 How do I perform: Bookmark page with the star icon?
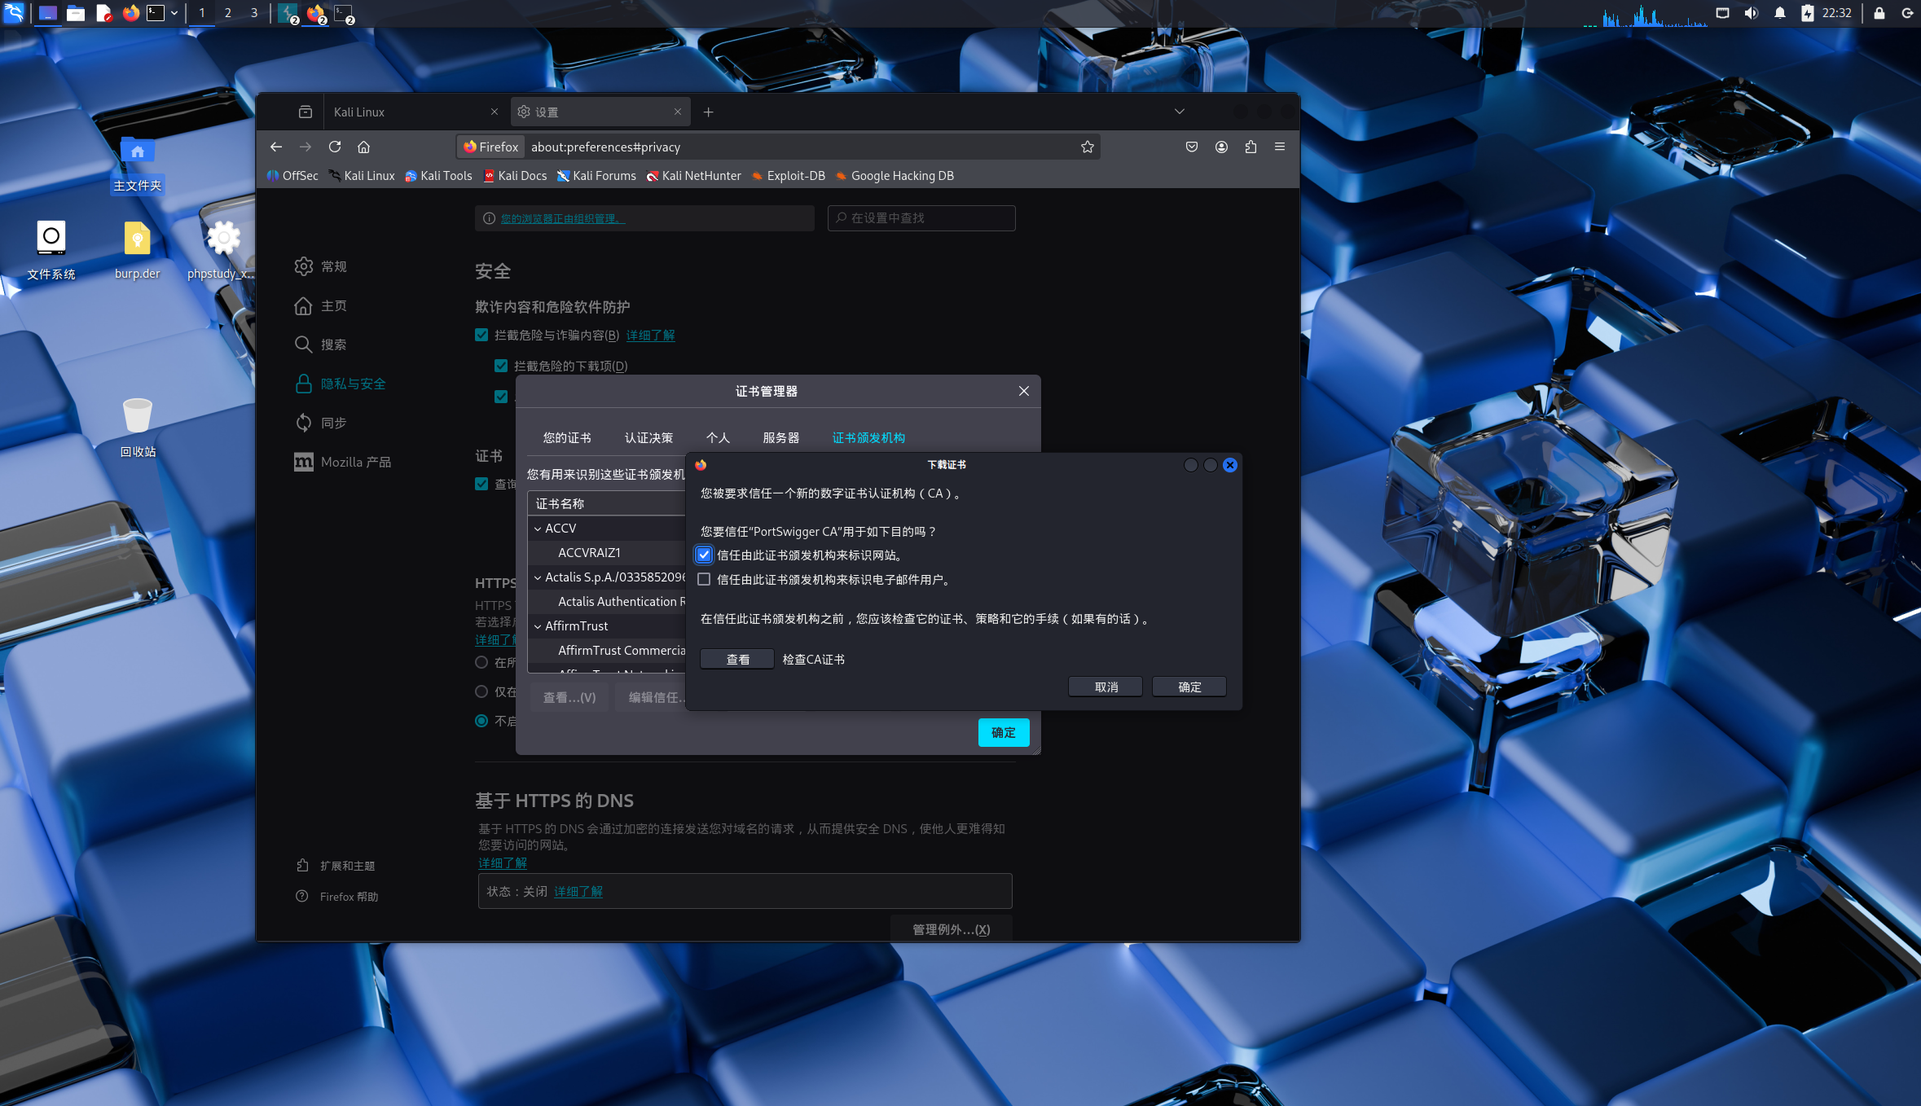pyautogui.click(x=1087, y=147)
